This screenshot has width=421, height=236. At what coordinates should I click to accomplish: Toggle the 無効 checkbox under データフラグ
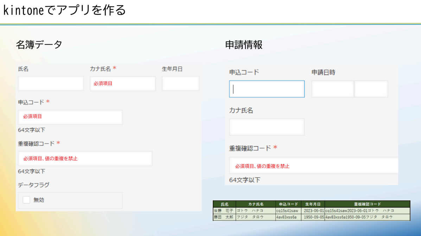coord(26,200)
